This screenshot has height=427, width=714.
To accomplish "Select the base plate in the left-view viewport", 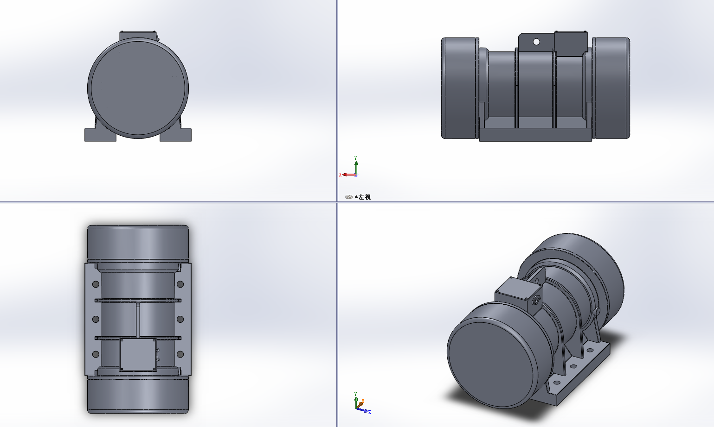I will (535, 135).
